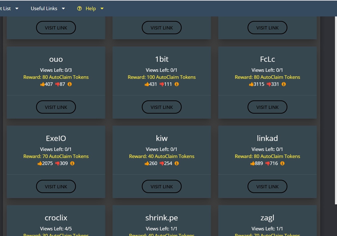This screenshot has width=337, height=236.
Task: Open info icon on kiw card
Action: pos(177,163)
